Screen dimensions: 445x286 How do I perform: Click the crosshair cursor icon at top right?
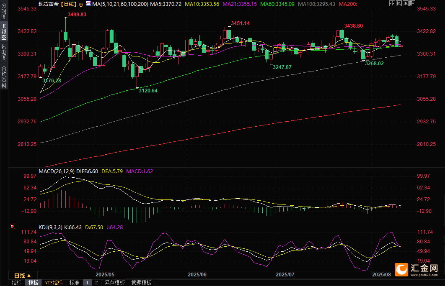(x=392, y=3)
